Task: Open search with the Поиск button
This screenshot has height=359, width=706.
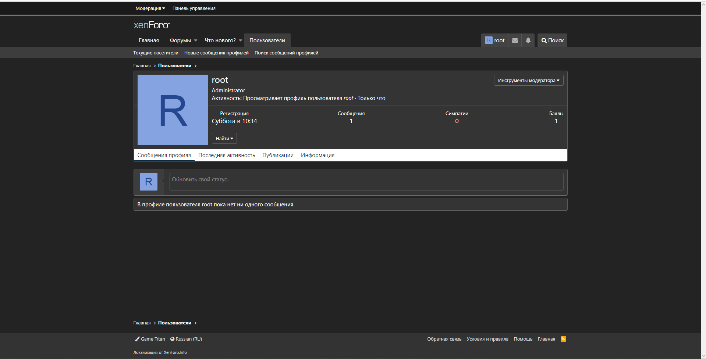Action: (552, 40)
